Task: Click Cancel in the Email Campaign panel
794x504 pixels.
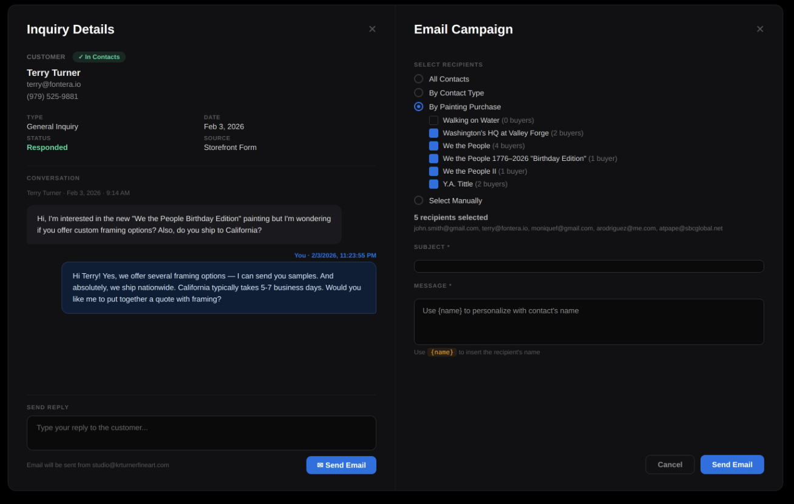Action: pyautogui.click(x=670, y=465)
